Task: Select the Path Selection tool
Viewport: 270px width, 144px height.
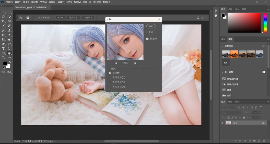Action: coord(9,49)
